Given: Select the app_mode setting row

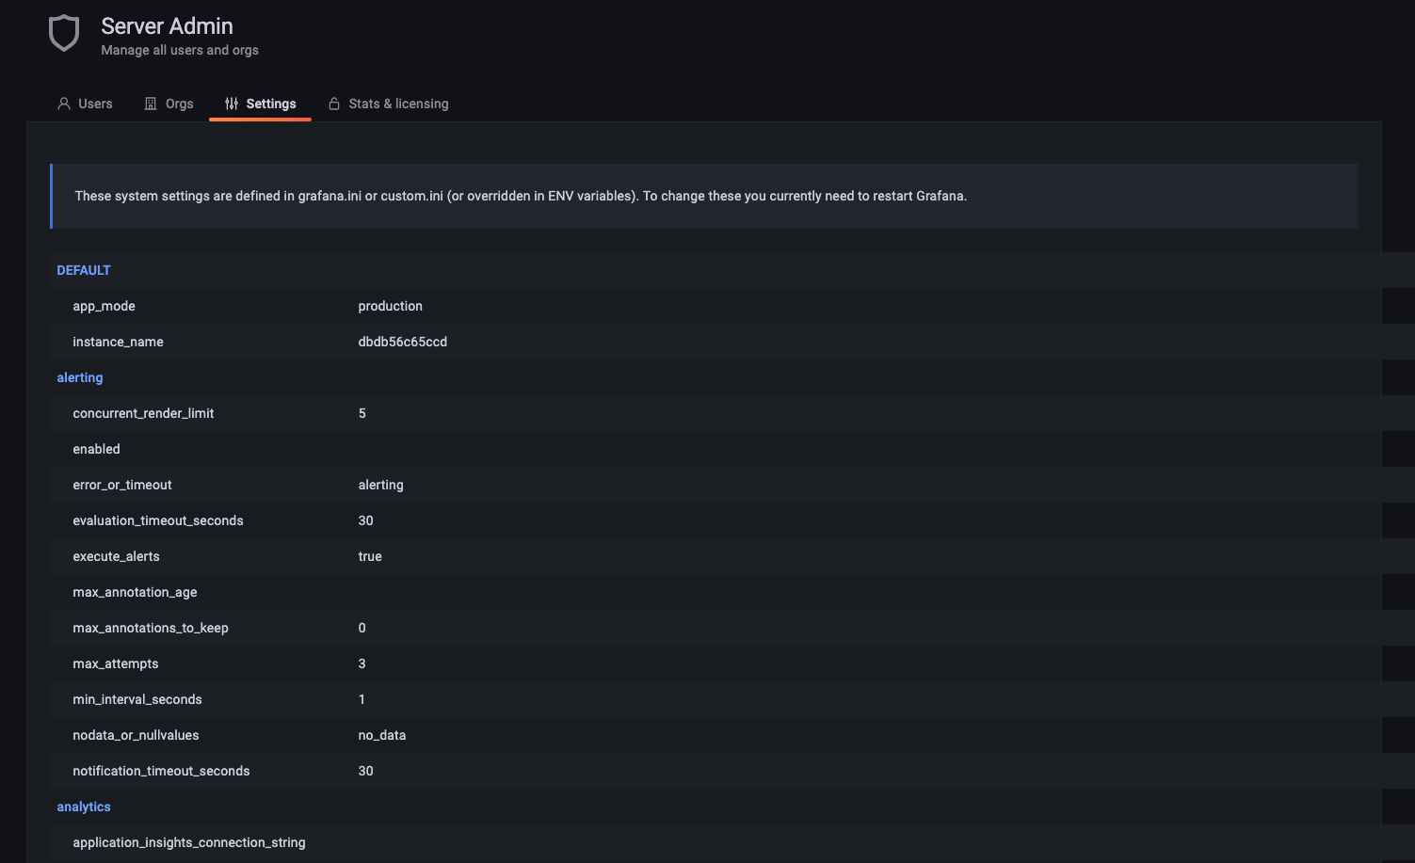Looking at the screenshot, I should coord(104,306).
